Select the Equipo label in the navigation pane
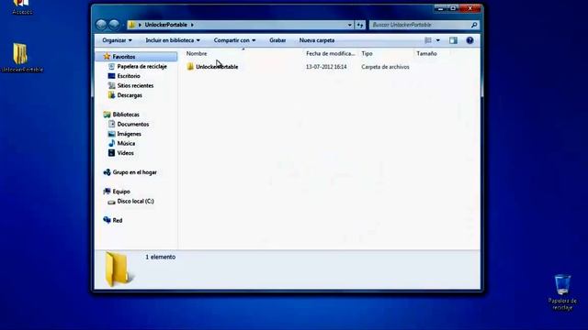588x330 pixels. [x=121, y=192]
